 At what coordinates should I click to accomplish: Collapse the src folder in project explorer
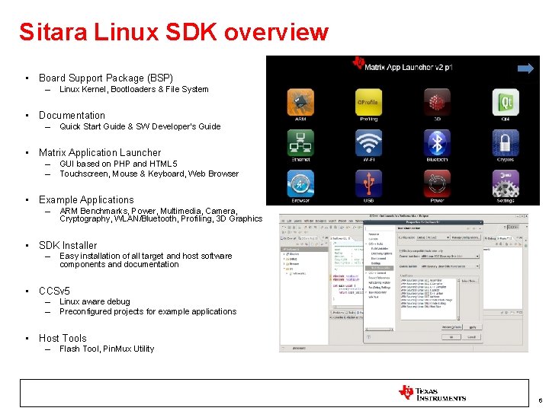coord(284,269)
